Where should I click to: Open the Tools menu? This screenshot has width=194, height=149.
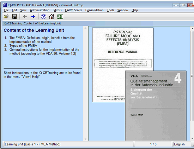[110, 10]
